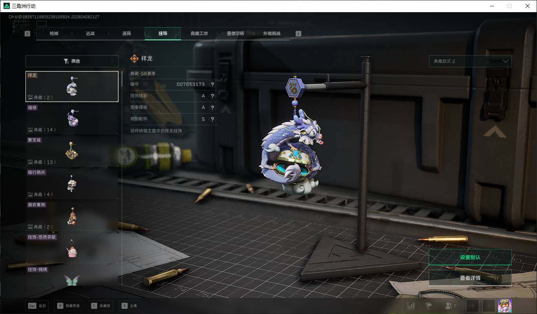Open the 筛选 filter button
Image resolution: width=537 pixels, height=314 pixels.
pos(72,61)
